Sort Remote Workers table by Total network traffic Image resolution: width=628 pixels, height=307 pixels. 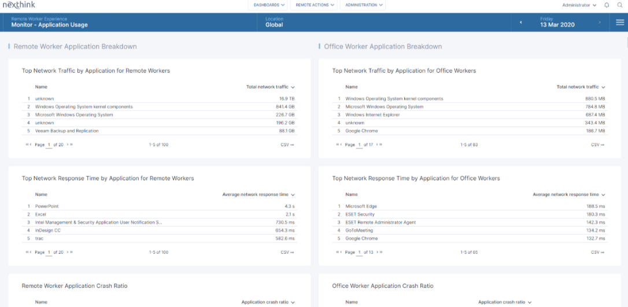(x=270, y=87)
